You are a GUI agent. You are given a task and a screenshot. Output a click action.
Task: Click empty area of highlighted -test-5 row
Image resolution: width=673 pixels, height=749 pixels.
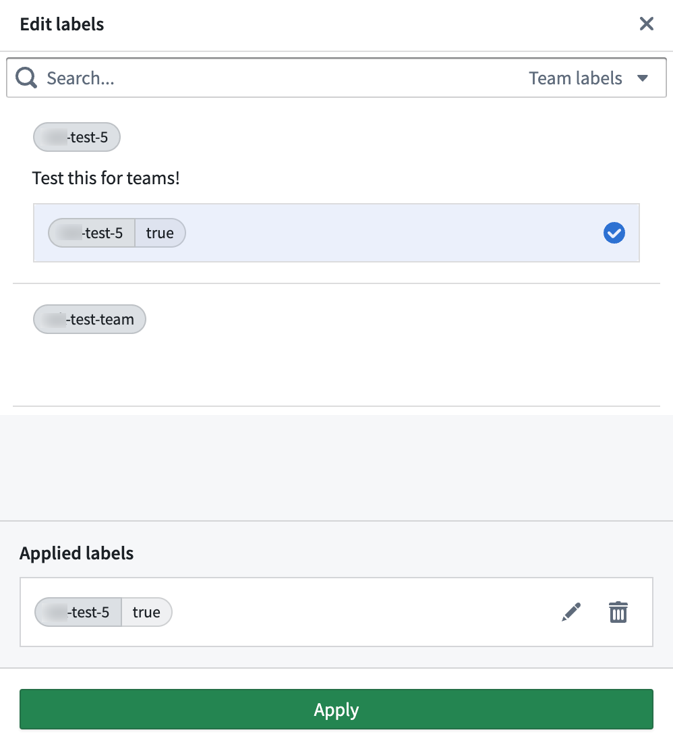click(x=391, y=233)
